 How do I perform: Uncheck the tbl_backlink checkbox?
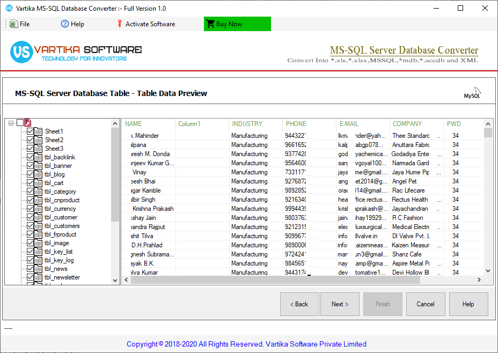coord(30,157)
